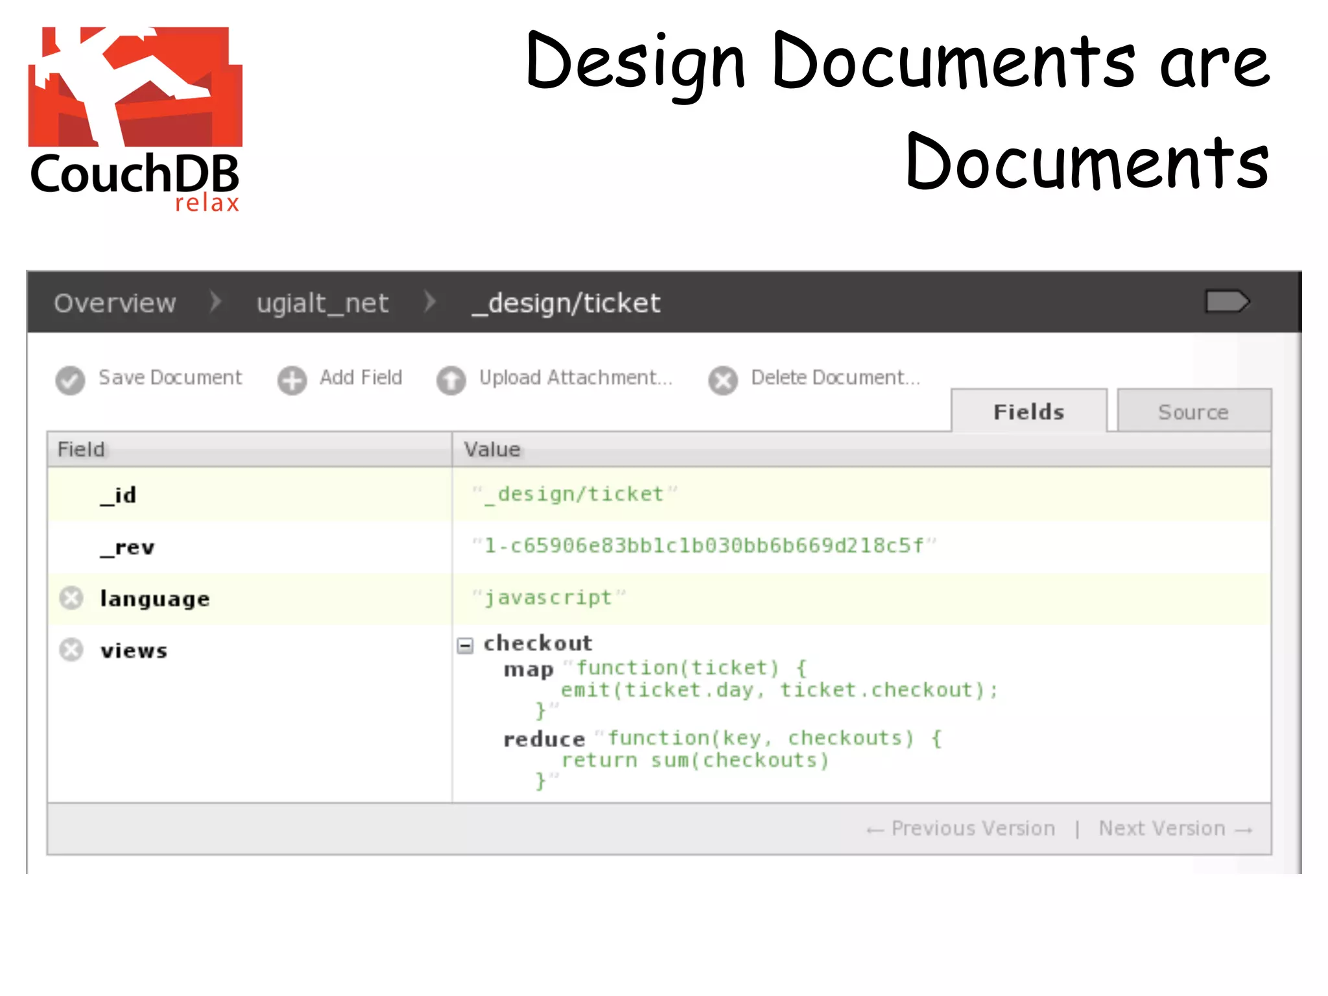Select the _rev field name
The image size is (1328, 996).
pyautogui.click(x=127, y=548)
